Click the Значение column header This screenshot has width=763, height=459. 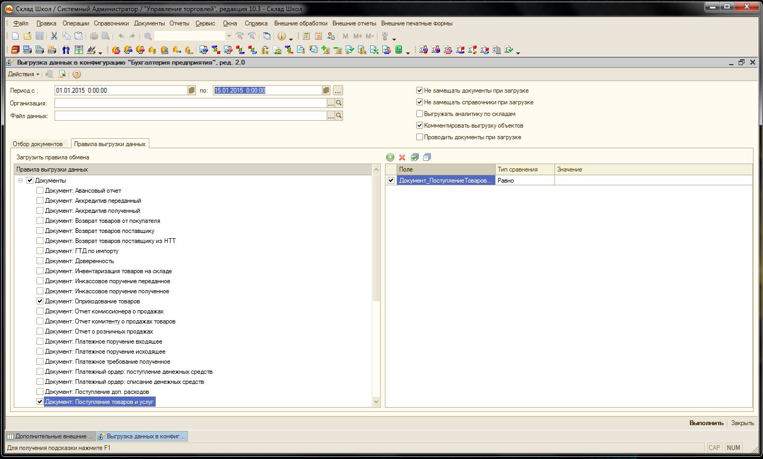[x=653, y=169]
